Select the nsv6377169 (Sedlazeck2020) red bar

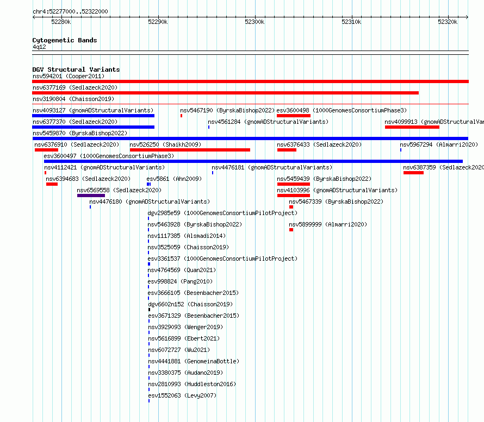225,93
